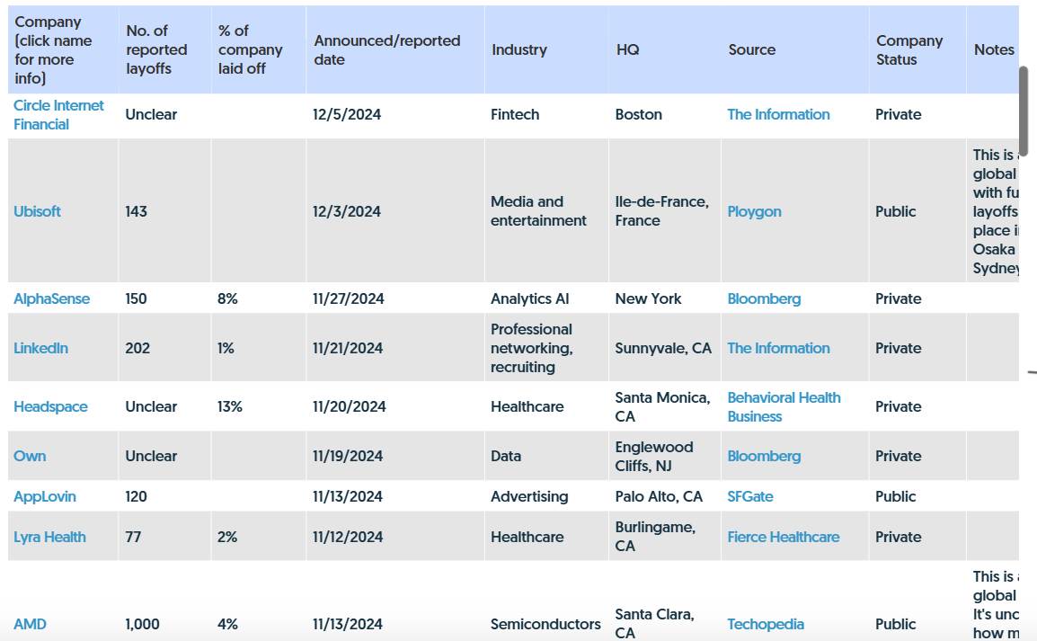This screenshot has height=641, width=1037.
Task: Open the AMD company page
Action: coord(30,624)
